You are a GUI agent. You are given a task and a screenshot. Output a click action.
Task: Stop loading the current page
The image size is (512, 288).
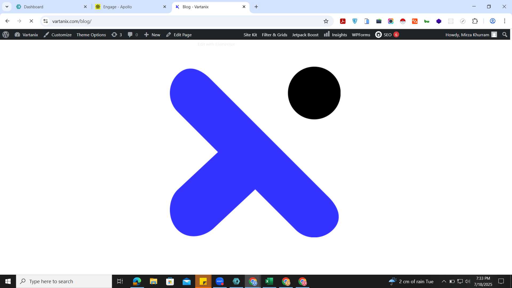point(31,21)
